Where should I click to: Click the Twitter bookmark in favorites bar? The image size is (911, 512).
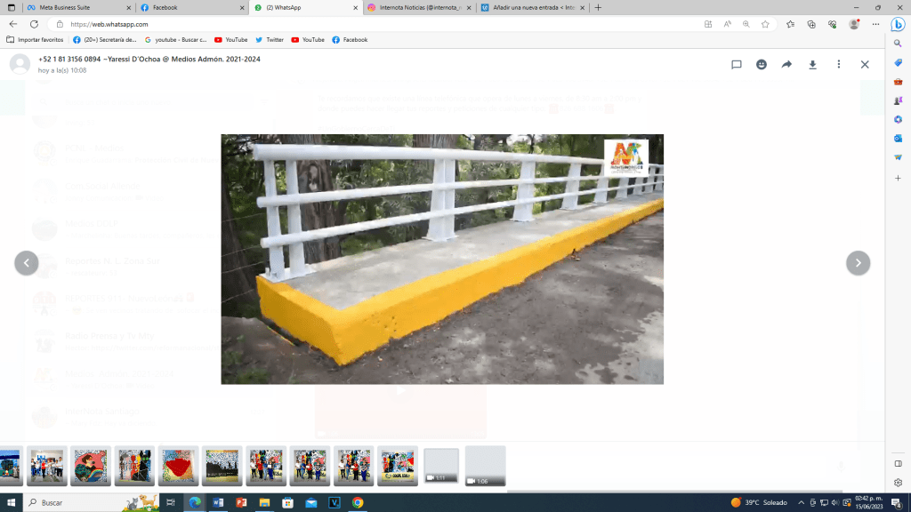tap(270, 40)
